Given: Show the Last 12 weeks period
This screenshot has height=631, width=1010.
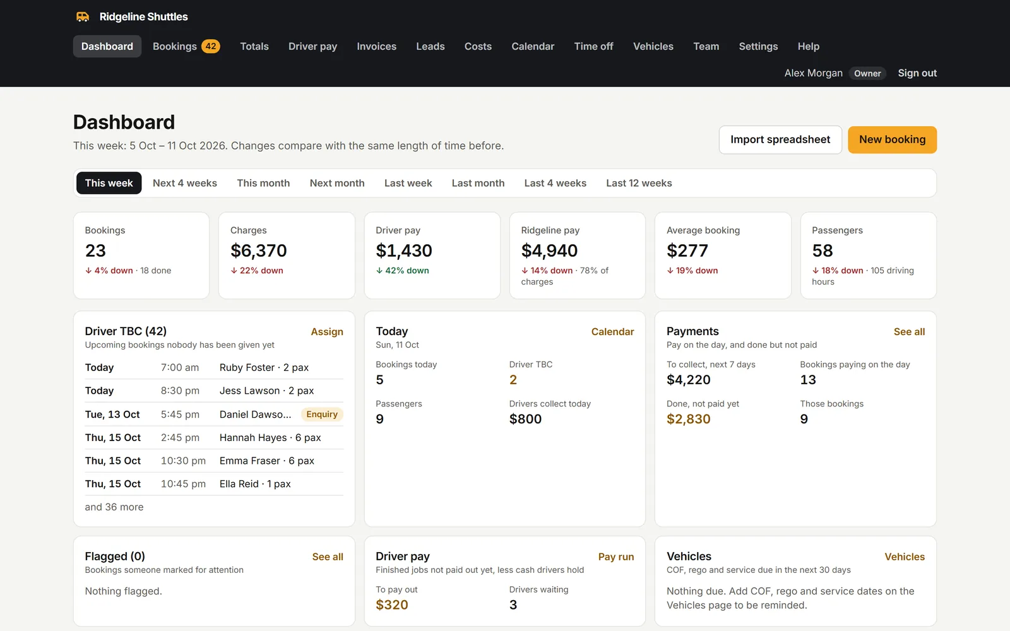Looking at the screenshot, I should pos(639,183).
